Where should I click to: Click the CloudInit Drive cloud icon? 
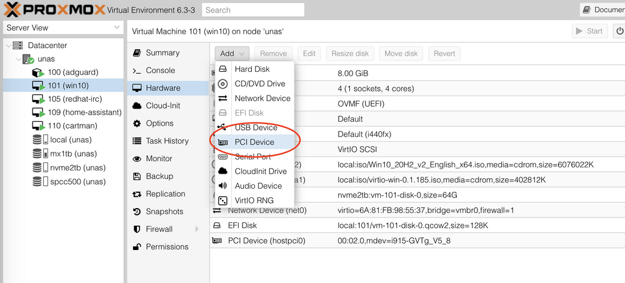tap(222, 171)
